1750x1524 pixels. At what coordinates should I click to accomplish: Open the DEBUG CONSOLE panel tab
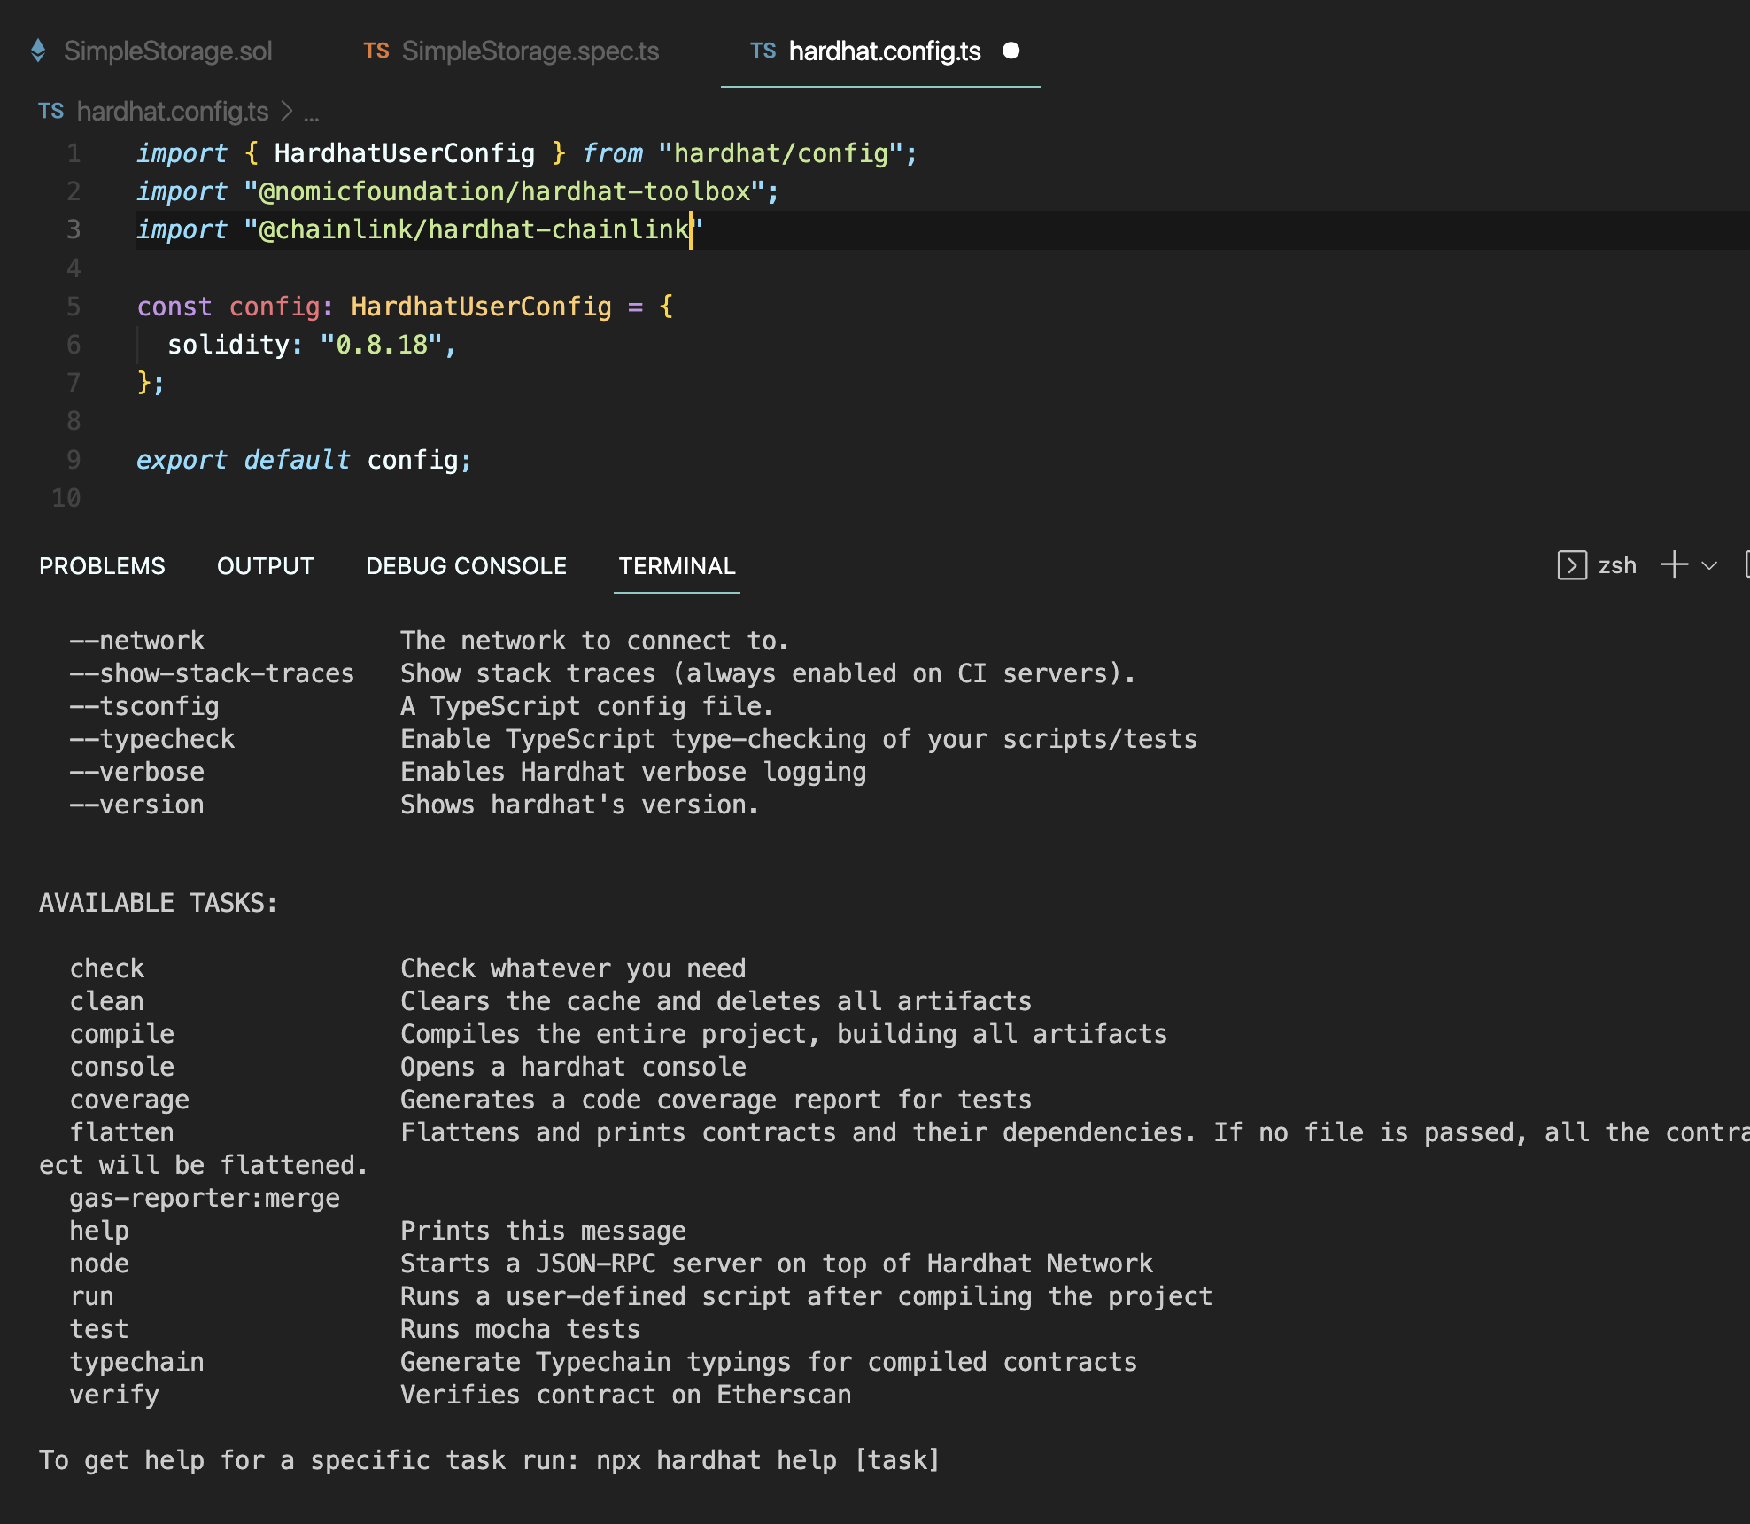pyautogui.click(x=466, y=566)
